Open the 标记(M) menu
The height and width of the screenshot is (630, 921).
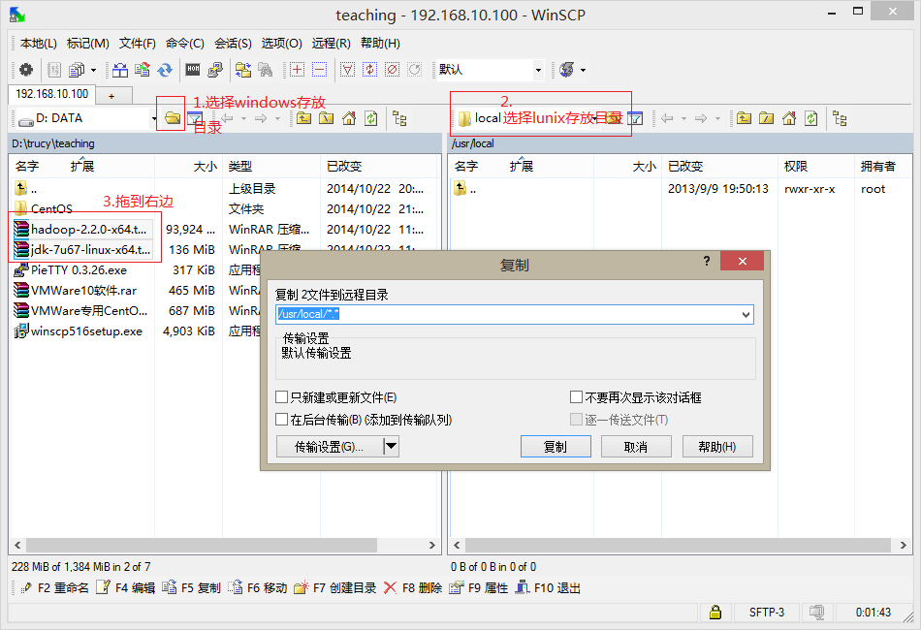click(87, 43)
